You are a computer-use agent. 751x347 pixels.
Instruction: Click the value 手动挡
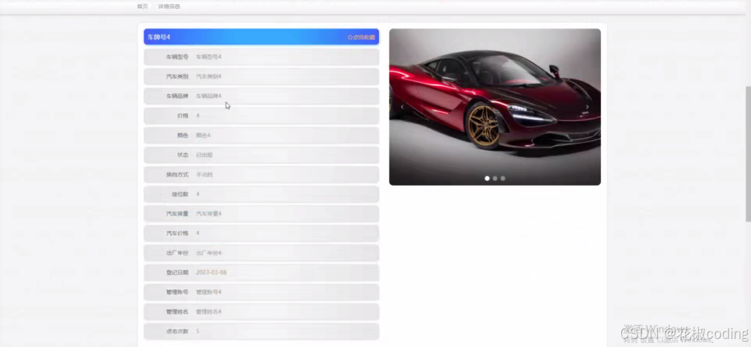click(x=204, y=174)
